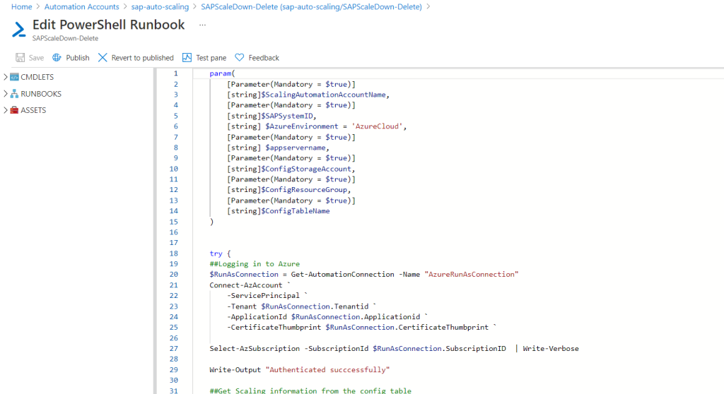Viewport: 724px width, 394px height.
Task: Expand the ASSETS tree node
Action: coord(6,110)
